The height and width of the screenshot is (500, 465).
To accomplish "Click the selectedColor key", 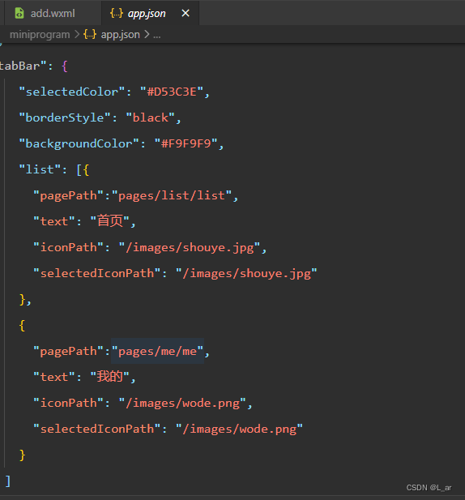I will pos(72,92).
